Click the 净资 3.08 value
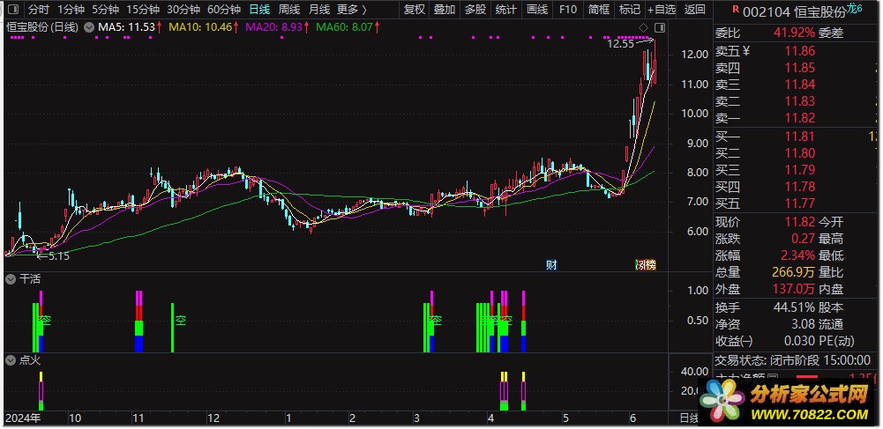This screenshot has width=883, height=429. (804, 324)
